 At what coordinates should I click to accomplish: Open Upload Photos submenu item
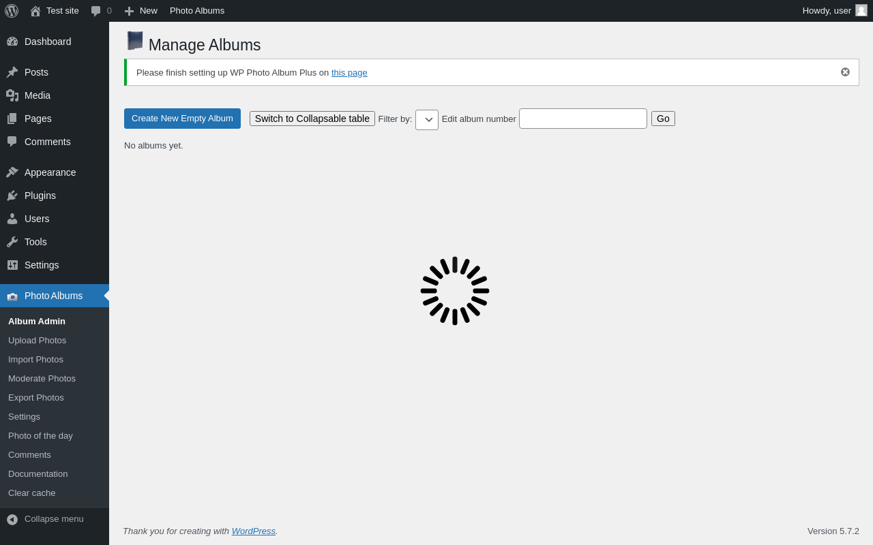click(x=38, y=341)
